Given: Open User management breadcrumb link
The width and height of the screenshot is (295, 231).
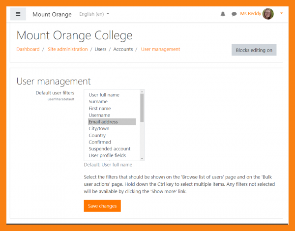Looking at the screenshot, I should [160, 49].
